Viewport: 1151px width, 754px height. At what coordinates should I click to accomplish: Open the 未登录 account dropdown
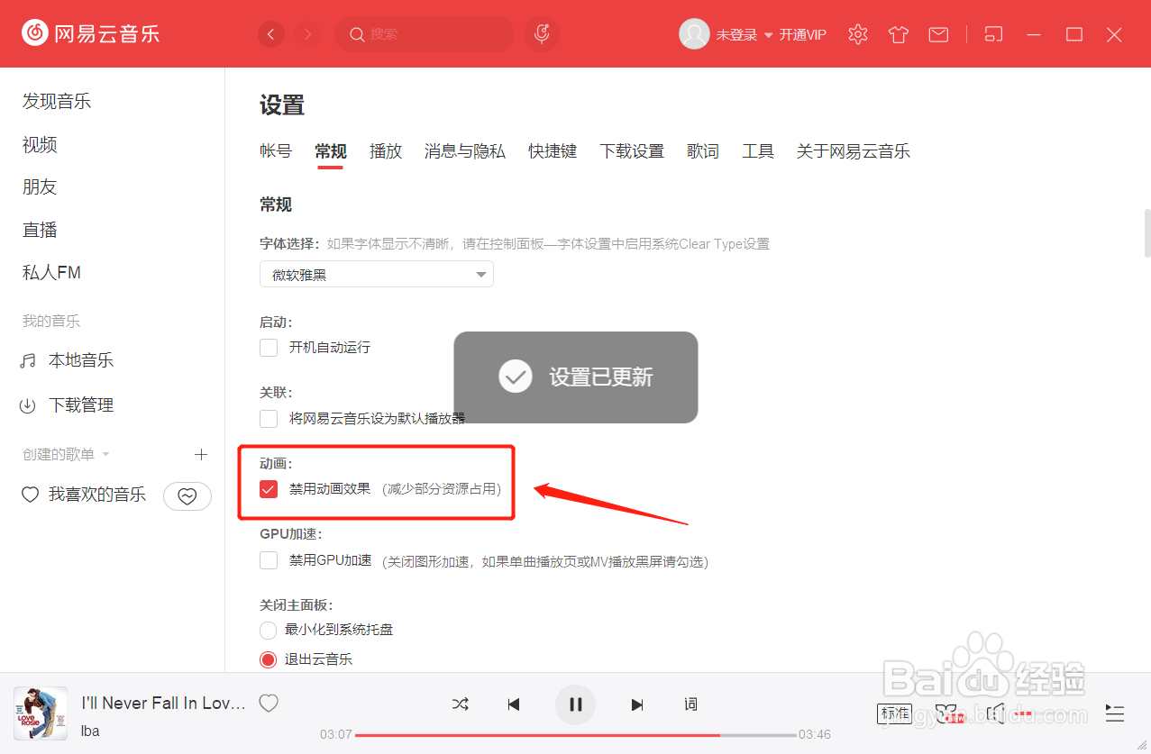click(735, 33)
